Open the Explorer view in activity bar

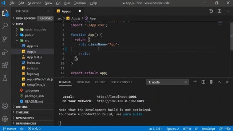(5, 13)
